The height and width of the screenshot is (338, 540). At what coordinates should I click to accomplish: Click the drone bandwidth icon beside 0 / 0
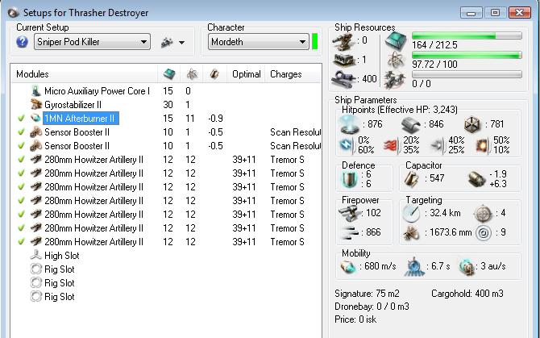(396, 80)
